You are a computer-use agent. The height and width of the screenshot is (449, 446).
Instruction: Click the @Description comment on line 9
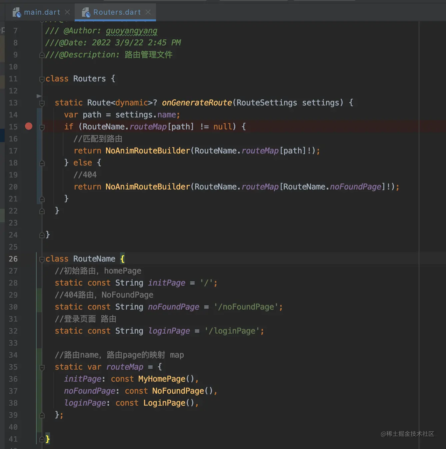tap(109, 55)
